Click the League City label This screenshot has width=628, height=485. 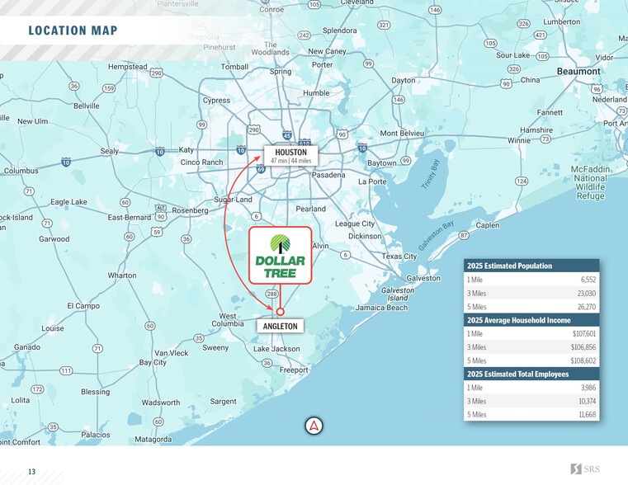click(x=355, y=224)
